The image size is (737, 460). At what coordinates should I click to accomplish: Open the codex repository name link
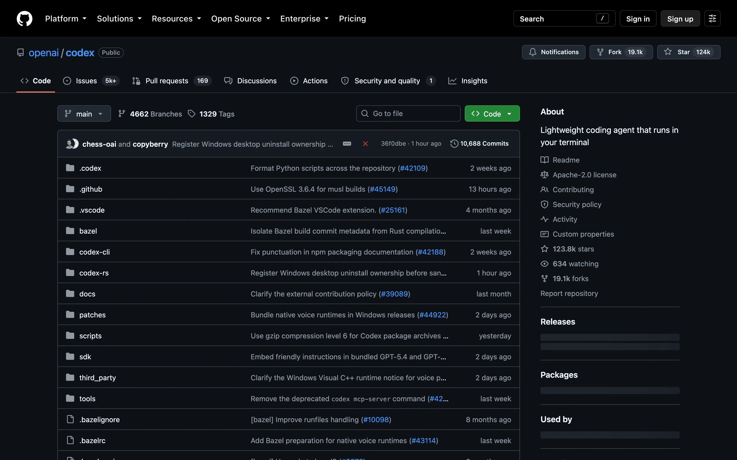click(80, 53)
